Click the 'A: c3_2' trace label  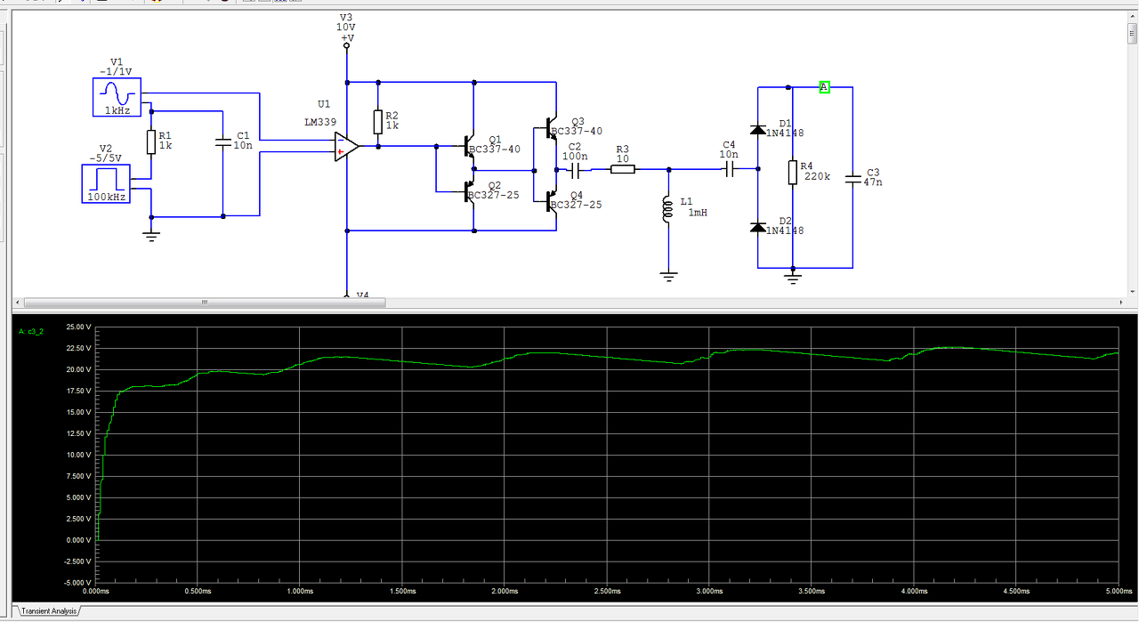[x=31, y=331]
